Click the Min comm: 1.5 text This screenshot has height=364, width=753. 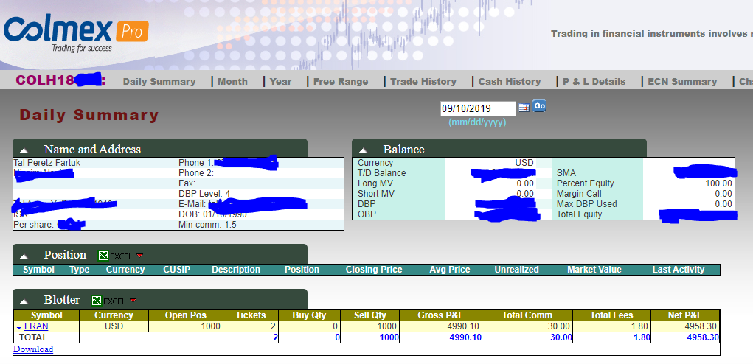pos(207,225)
